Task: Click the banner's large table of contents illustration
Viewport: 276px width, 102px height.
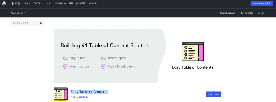Action: tap(192, 52)
